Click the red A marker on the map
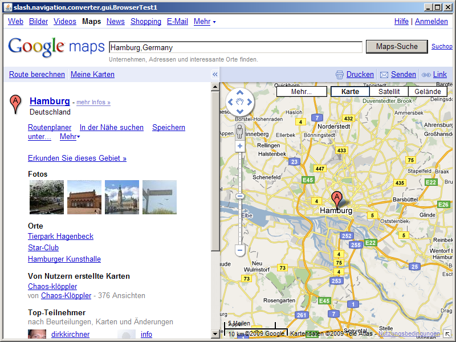The width and height of the screenshot is (456, 342). pyautogui.click(x=337, y=199)
